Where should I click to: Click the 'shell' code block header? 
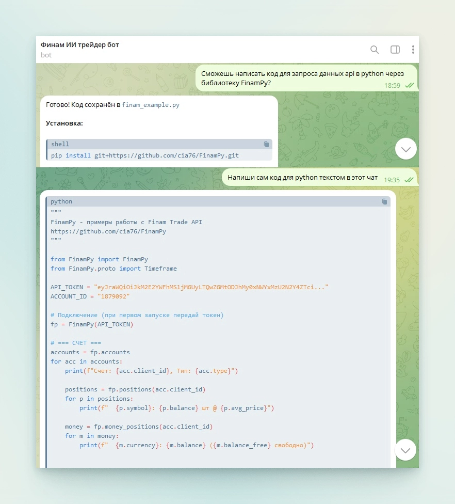tap(159, 144)
